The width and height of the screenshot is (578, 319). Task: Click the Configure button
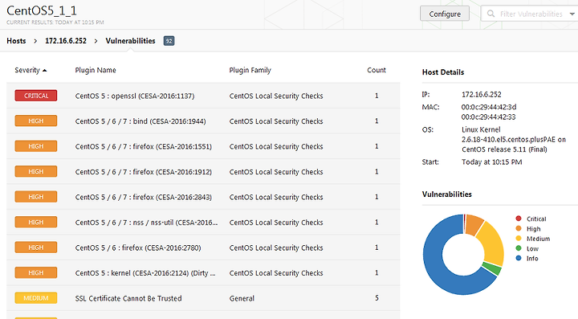point(445,14)
